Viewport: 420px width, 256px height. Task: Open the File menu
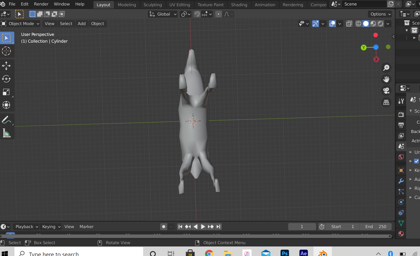coord(12,4)
